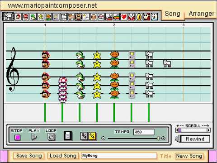Decrease tempo with the minus button
217x163 pixels.
(103, 138)
